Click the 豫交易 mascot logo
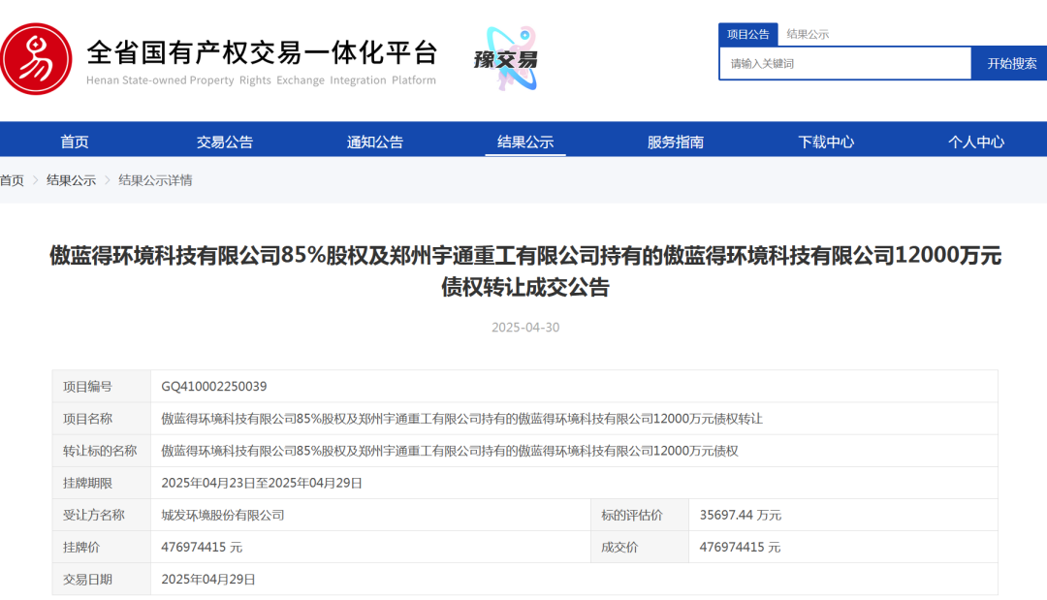 [x=507, y=59]
